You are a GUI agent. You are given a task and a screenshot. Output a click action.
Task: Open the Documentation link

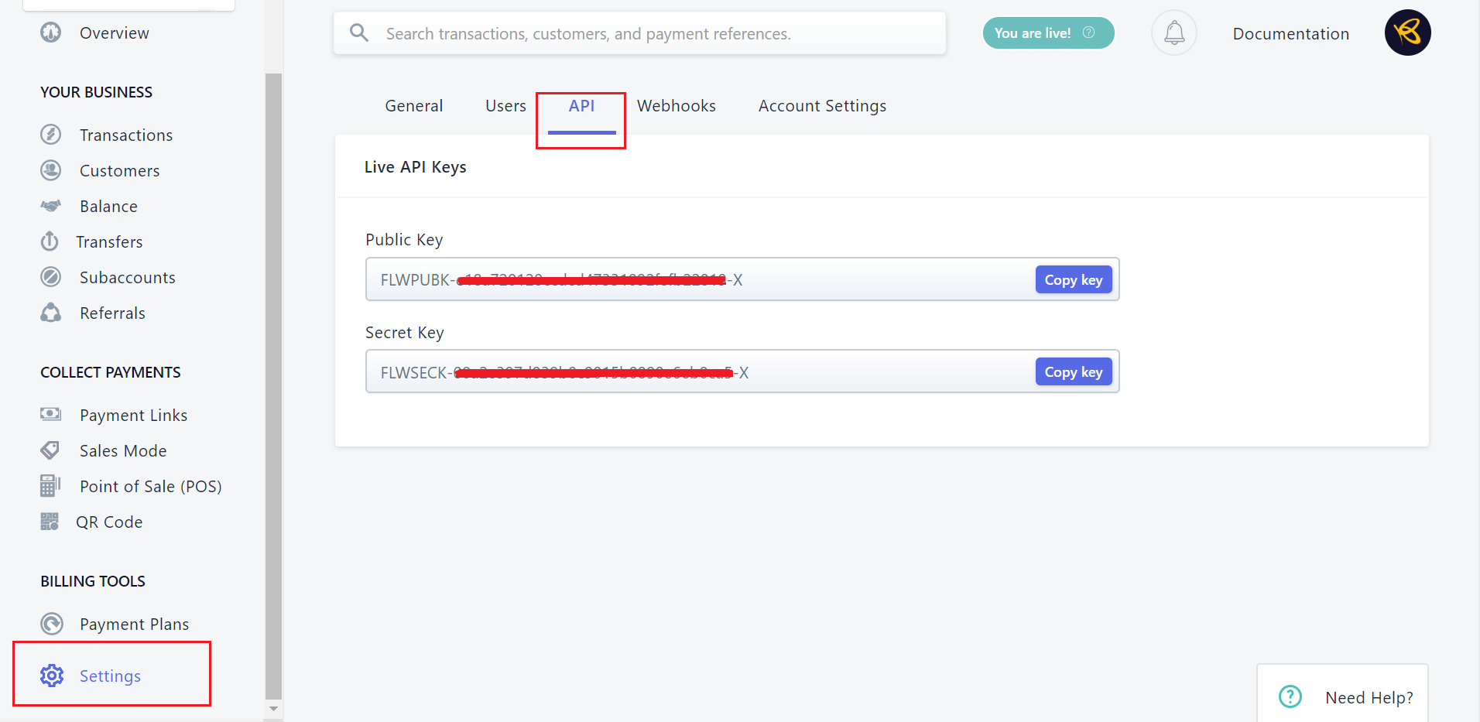1290,33
